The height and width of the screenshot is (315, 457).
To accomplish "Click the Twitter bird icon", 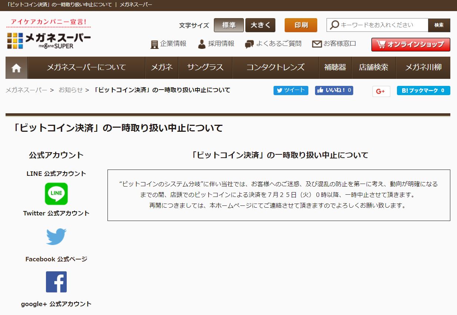I will (56, 236).
